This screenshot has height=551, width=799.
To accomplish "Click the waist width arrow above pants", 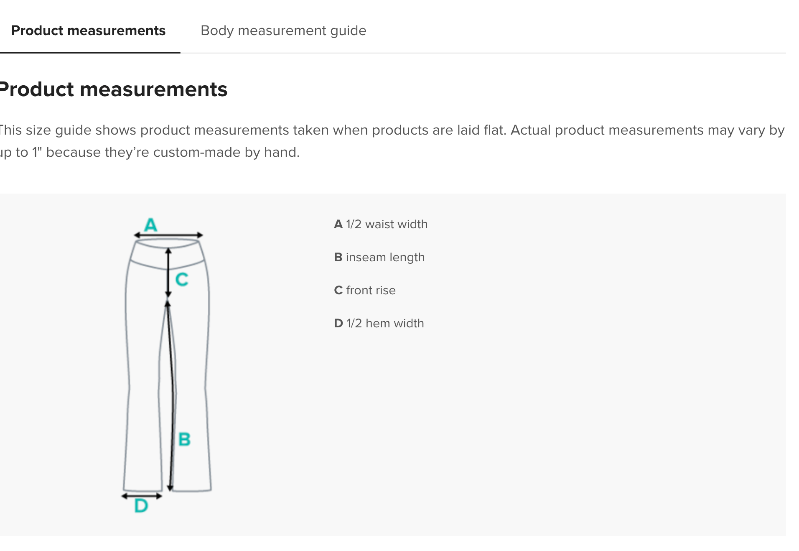I will coord(168,235).
